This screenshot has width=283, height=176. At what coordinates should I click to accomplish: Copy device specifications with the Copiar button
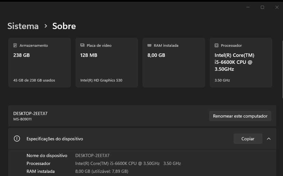(x=248, y=139)
